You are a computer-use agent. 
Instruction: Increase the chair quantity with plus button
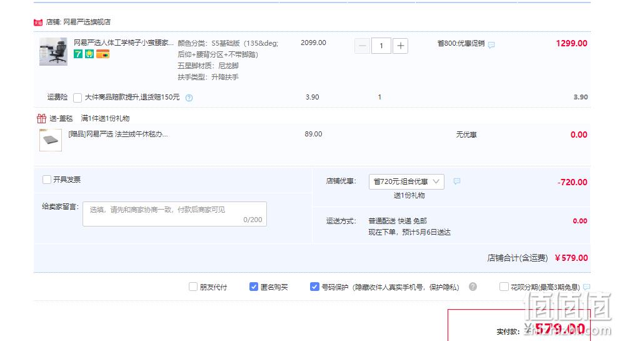pyautogui.click(x=400, y=46)
